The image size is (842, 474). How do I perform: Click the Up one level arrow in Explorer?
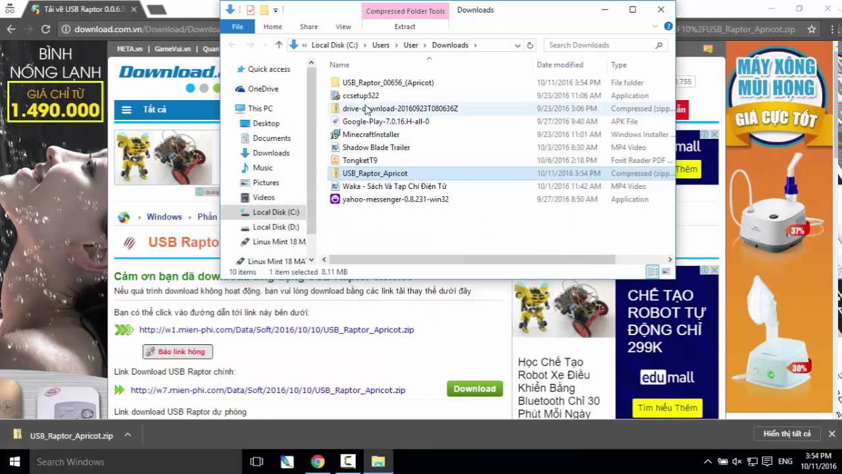[x=279, y=45]
